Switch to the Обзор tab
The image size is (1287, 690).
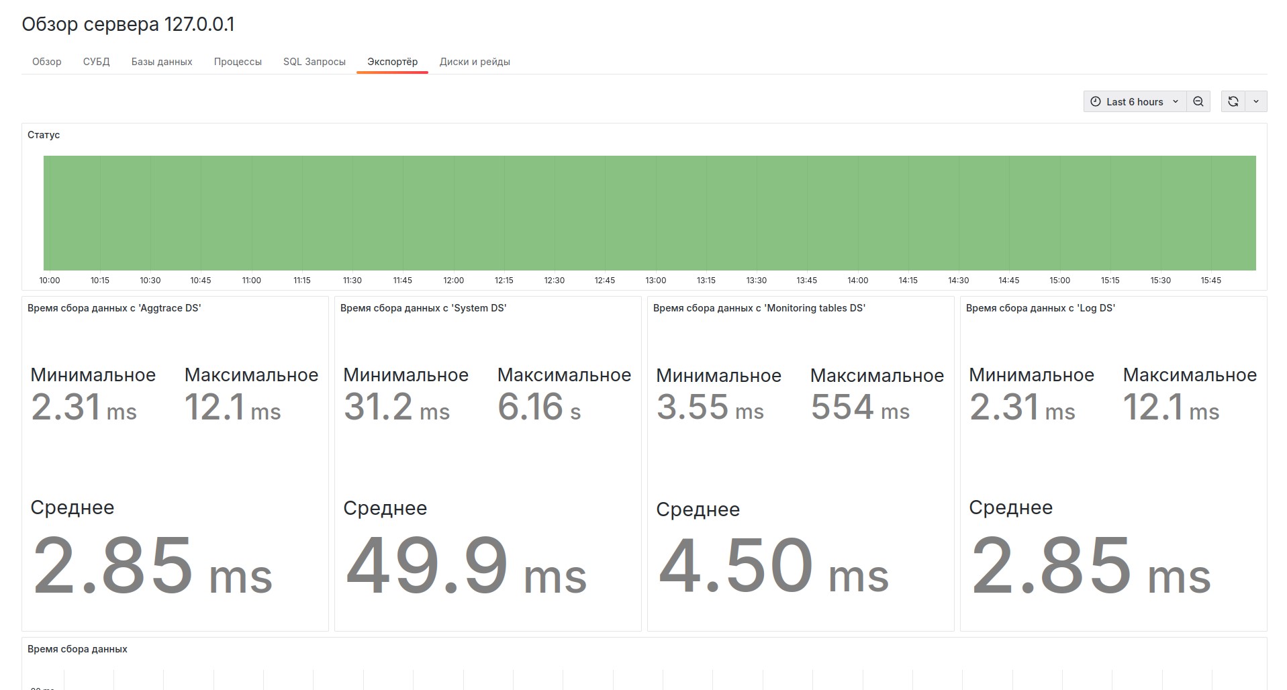click(x=46, y=62)
